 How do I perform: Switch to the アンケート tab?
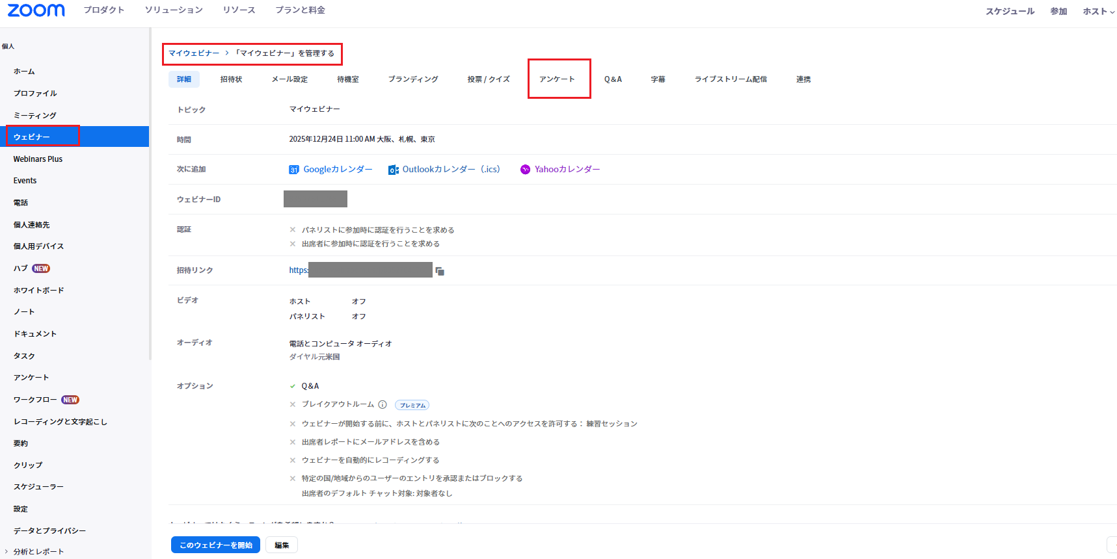point(557,79)
